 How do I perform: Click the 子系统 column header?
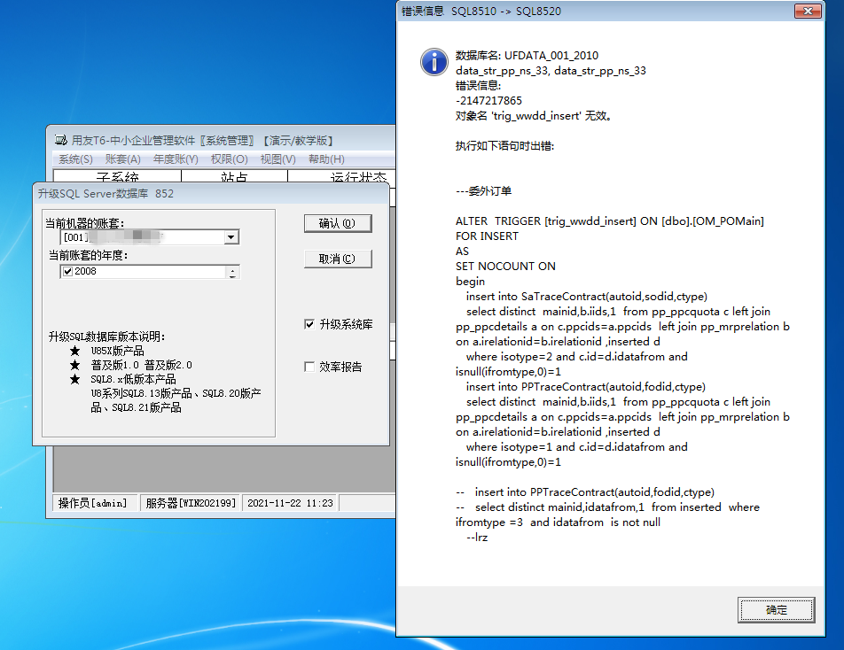[117, 177]
